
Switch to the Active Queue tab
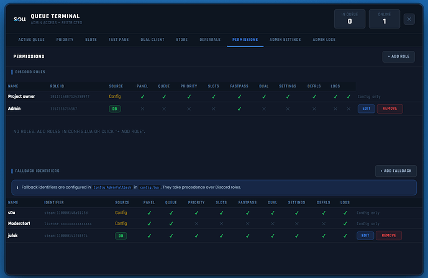pyautogui.click(x=32, y=40)
